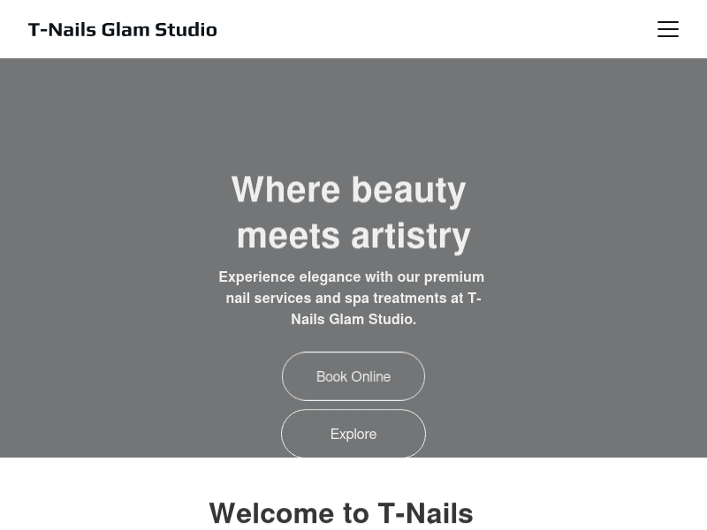Screen dimensions: 707x530
Task: Click the hero heading Where beauty meets artistry
Action: pyautogui.click(x=353, y=212)
